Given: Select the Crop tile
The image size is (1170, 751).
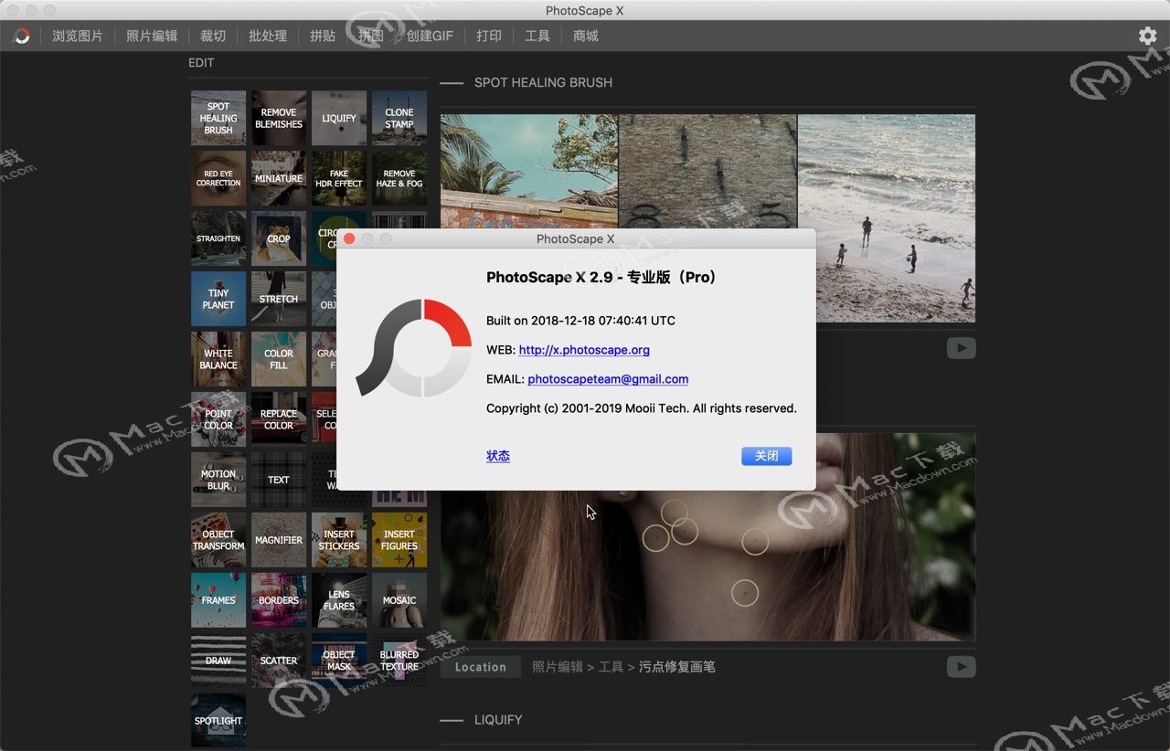Looking at the screenshot, I should 279,238.
